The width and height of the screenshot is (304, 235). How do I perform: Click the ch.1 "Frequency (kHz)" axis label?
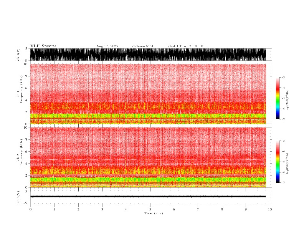click(x=21, y=89)
